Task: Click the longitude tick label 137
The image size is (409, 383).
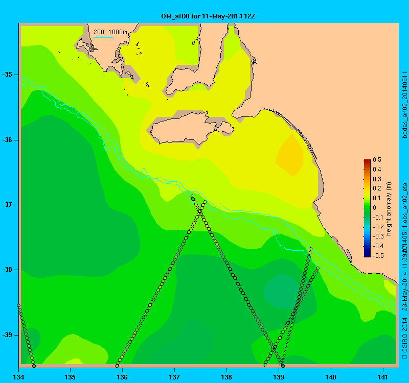Action: pos(174,377)
